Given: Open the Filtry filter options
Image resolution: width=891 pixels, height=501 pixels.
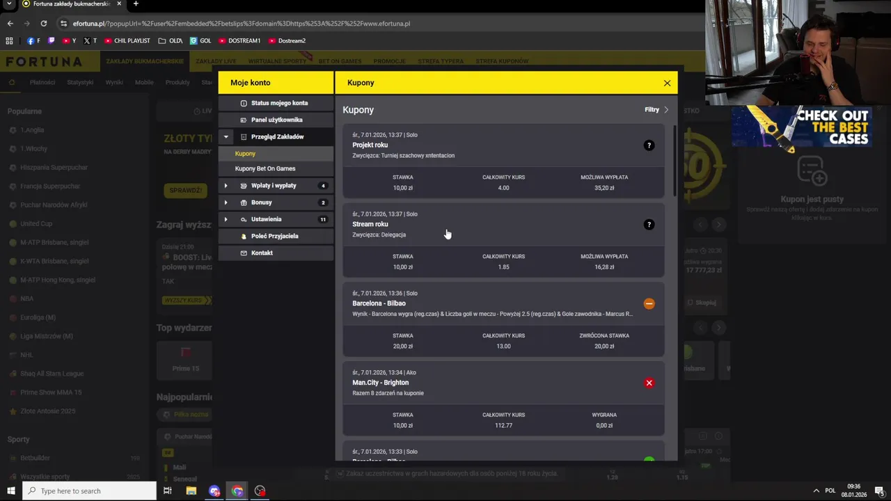Looking at the screenshot, I should pos(656,110).
